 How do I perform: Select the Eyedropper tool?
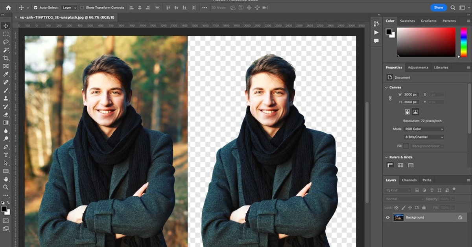tap(6, 74)
